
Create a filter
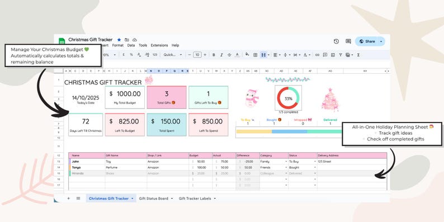(x=341, y=55)
